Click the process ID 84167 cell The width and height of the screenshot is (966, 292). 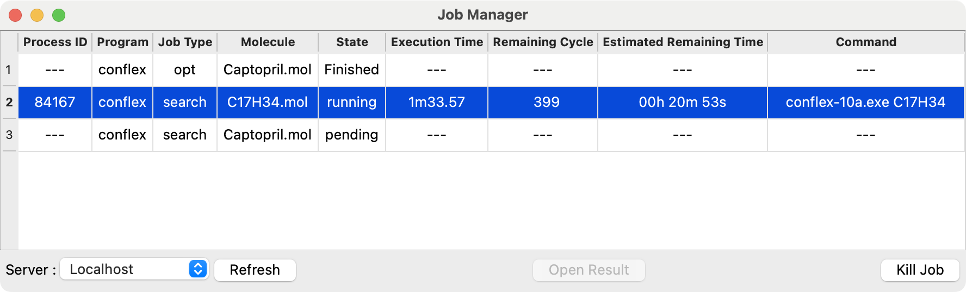tap(55, 103)
